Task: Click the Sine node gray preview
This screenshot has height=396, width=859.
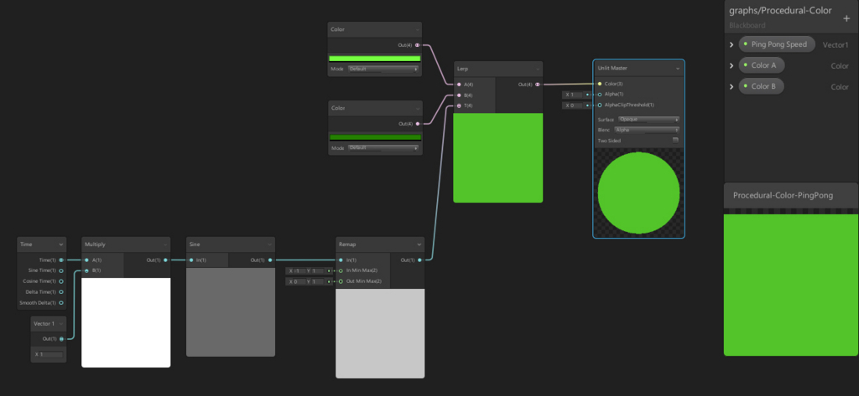Action: (x=231, y=311)
